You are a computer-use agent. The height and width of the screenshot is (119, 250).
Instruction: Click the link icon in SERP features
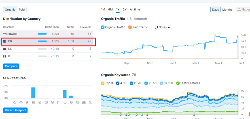(x=21, y=102)
